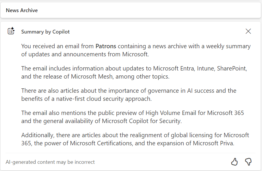Close the Summary by Copilot panel
Image resolution: width=262 pixels, height=171 pixels.
coord(248,31)
